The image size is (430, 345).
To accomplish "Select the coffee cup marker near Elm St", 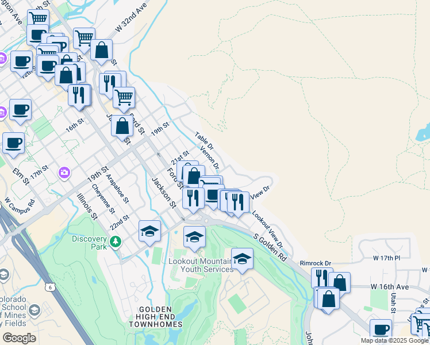I will [13, 143].
